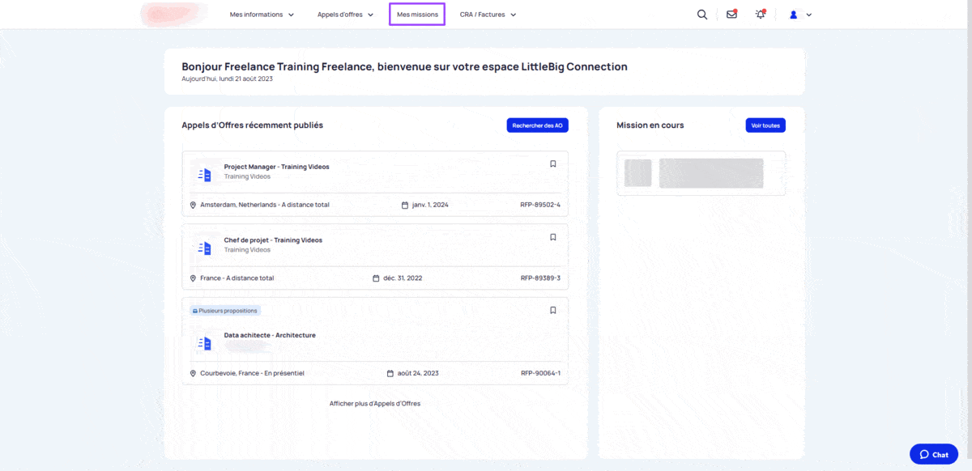This screenshot has width=972, height=471.
Task: Open the Mes informations dropdown menu
Action: coord(262,15)
